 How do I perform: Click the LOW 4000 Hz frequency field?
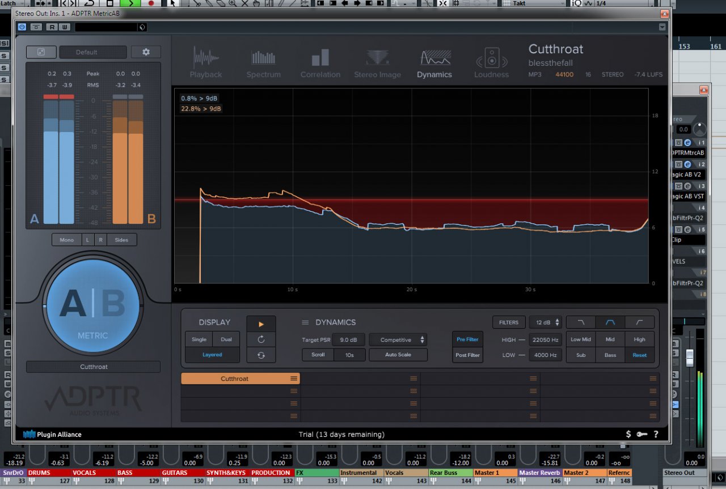point(545,355)
